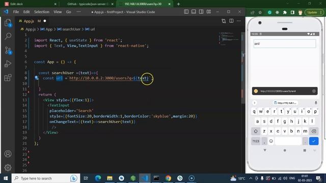326x183 pixels.
Task: Open the Go menu
Action: [69, 12]
